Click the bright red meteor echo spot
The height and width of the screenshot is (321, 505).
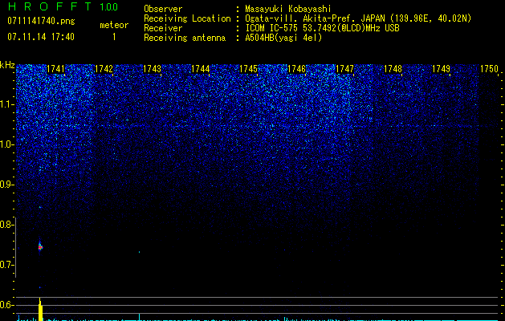click(x=40, y=247)
